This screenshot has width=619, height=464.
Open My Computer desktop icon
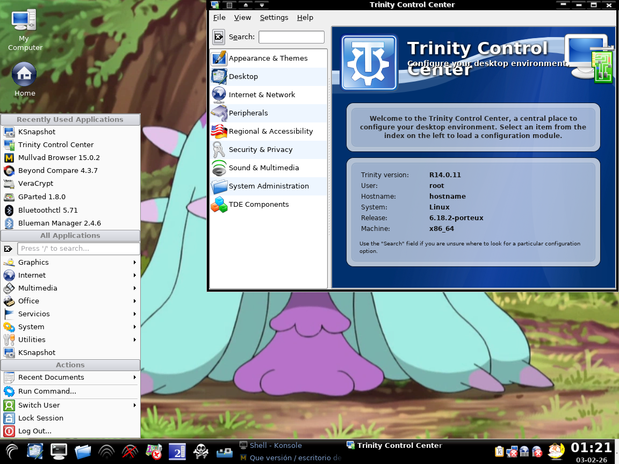25,31
